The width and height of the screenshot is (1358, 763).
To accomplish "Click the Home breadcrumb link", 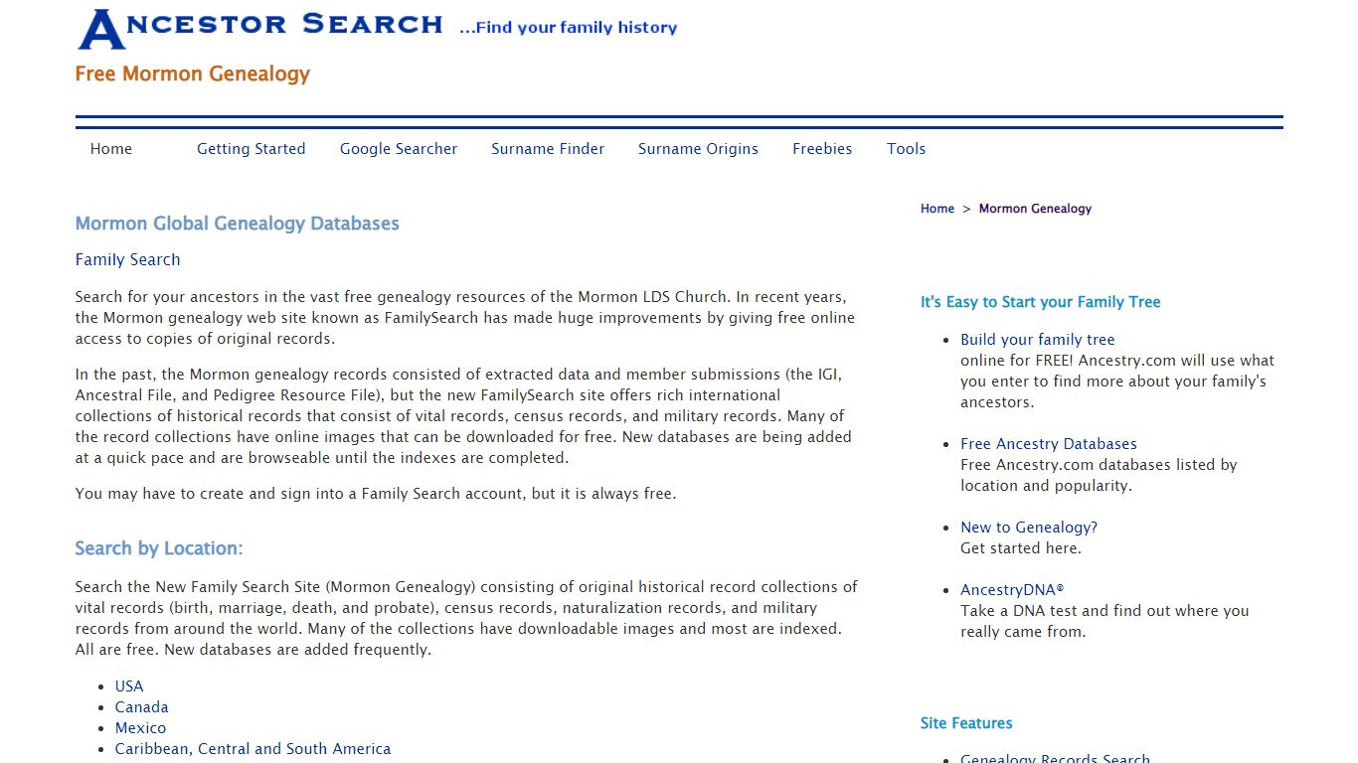I will 937,209.
